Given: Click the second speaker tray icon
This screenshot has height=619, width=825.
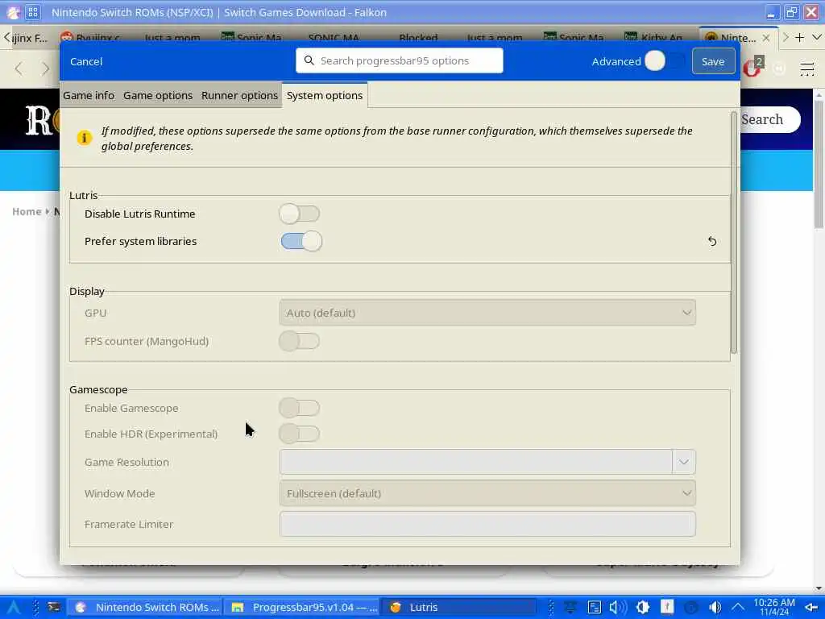Looking at the screenshot, I should point(715,608).
